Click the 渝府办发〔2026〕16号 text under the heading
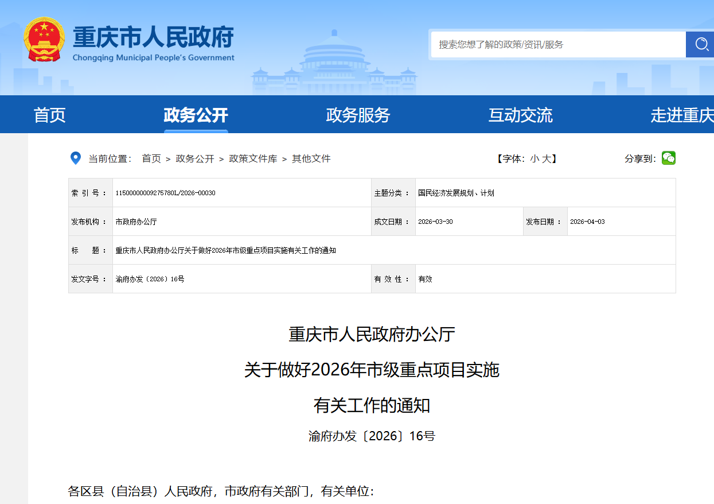The width and height of the screenshot is (714, 504). click(x=372, y=436)
